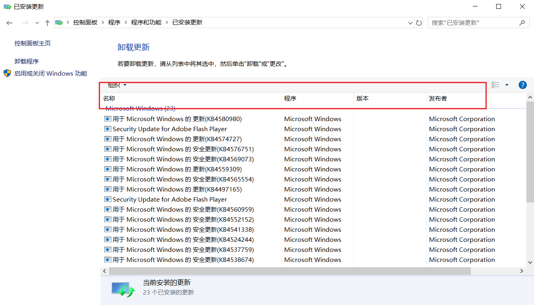Sort the list by 程序 column

click(x=318, y=99)
